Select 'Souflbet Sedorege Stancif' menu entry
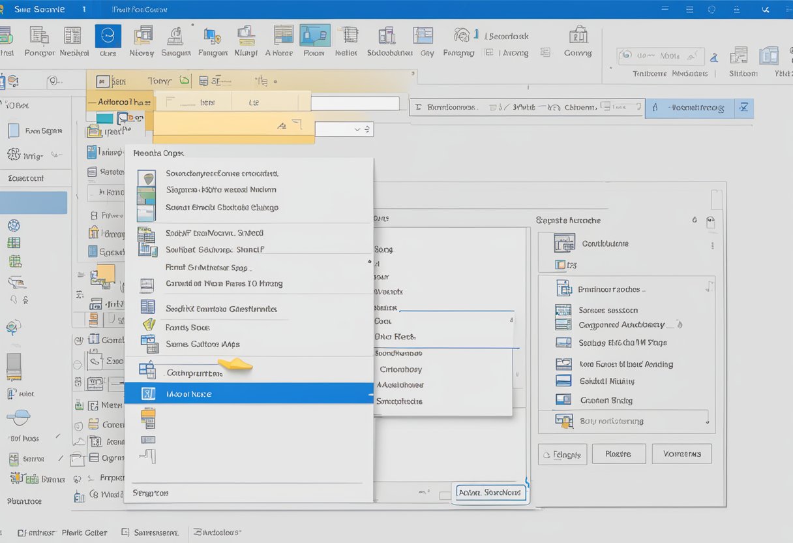 [x=215, y=249]
